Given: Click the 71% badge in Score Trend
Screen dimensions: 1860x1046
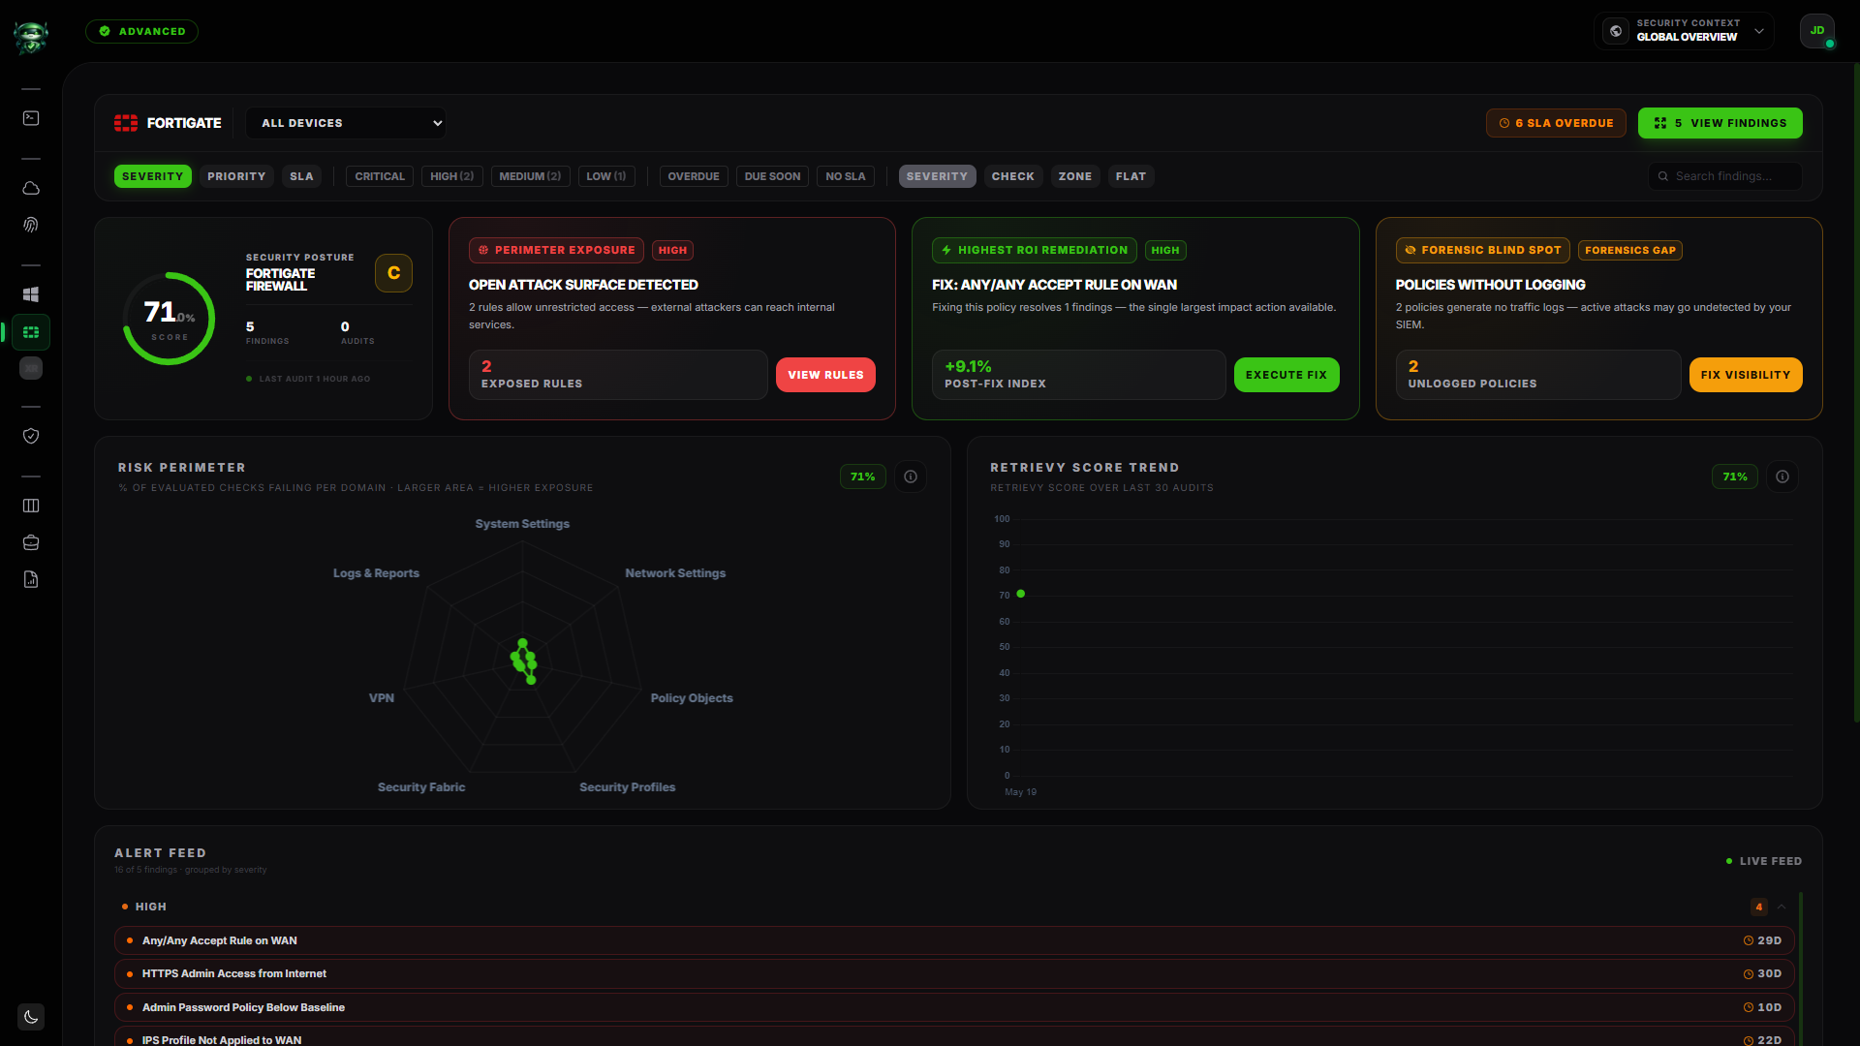Looking at the screenshot, I should point(1735,477).
